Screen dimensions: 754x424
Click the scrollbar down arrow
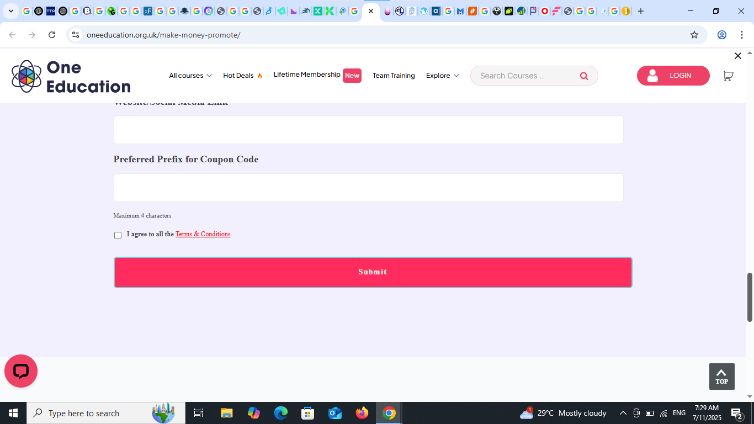pyautogui.click(x=750, y=397)
